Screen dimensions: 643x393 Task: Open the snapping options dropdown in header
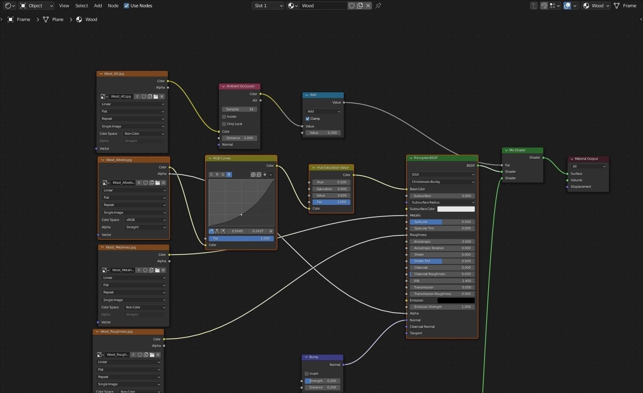click(x=554, y=6)
